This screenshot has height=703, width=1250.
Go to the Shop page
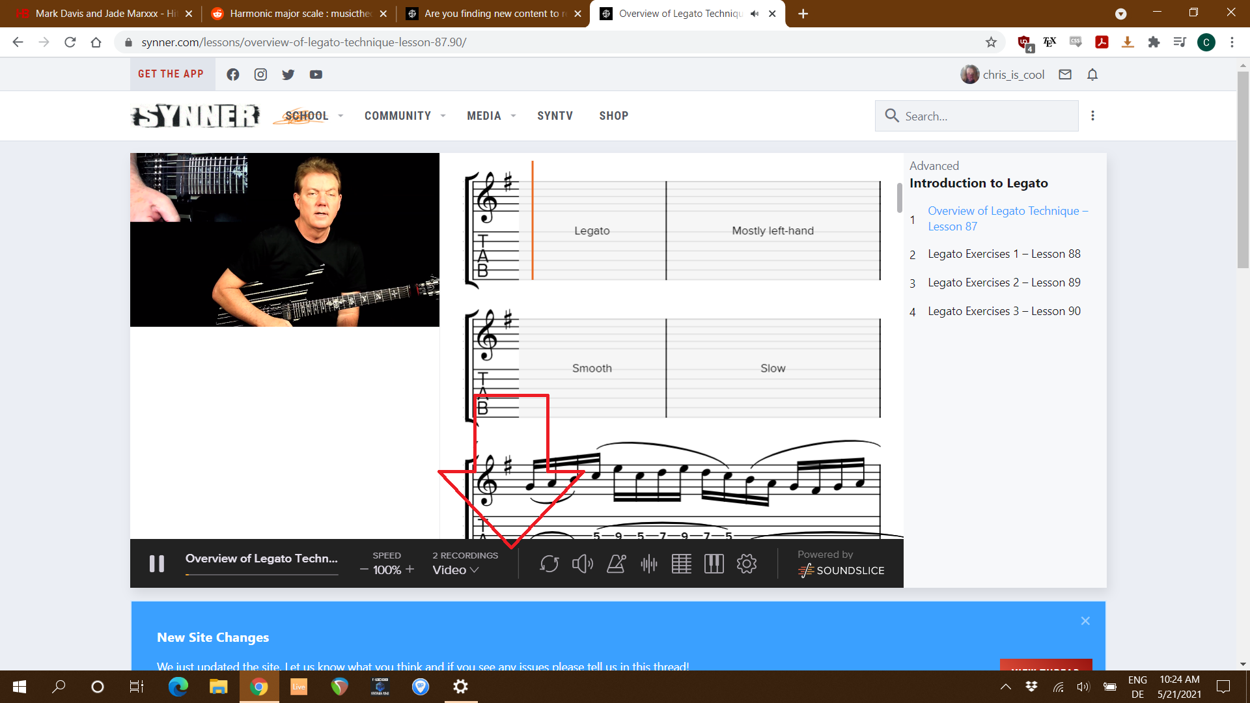613,116
